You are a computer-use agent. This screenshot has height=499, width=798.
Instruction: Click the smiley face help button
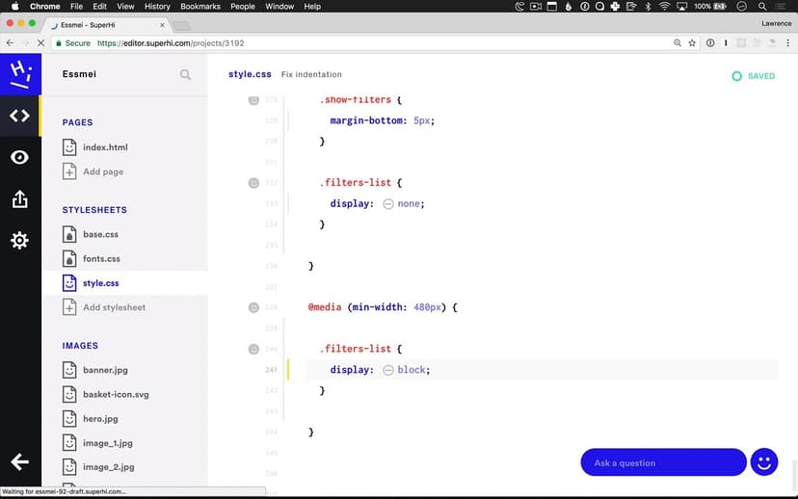coord(763,462)
